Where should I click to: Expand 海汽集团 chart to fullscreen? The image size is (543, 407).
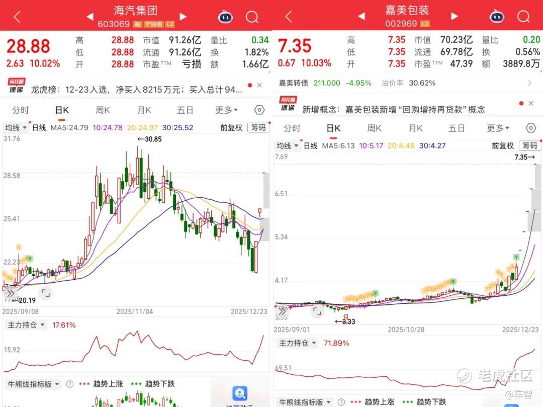(x=46, y=293)
